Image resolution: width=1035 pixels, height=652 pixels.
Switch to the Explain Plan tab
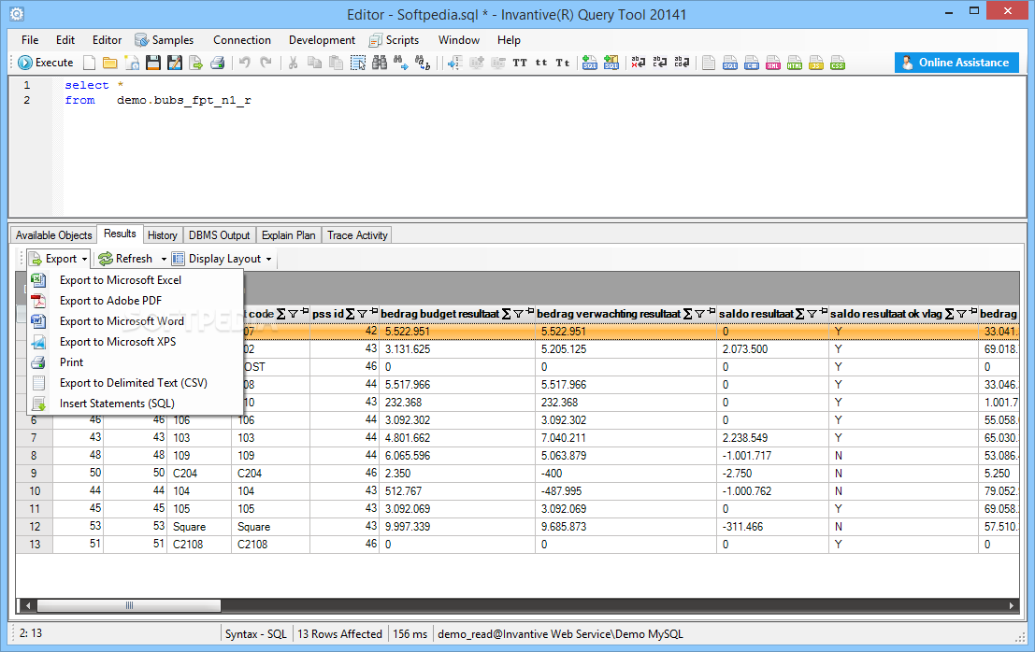[289, 235]
